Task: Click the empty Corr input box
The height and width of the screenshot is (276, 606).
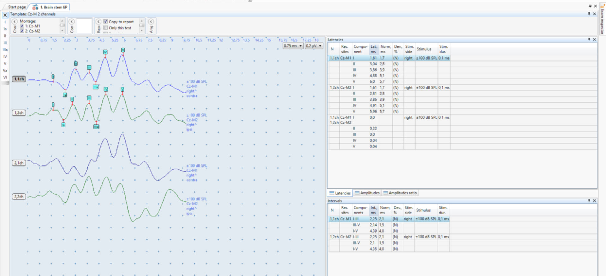Action: click(84, 26)
